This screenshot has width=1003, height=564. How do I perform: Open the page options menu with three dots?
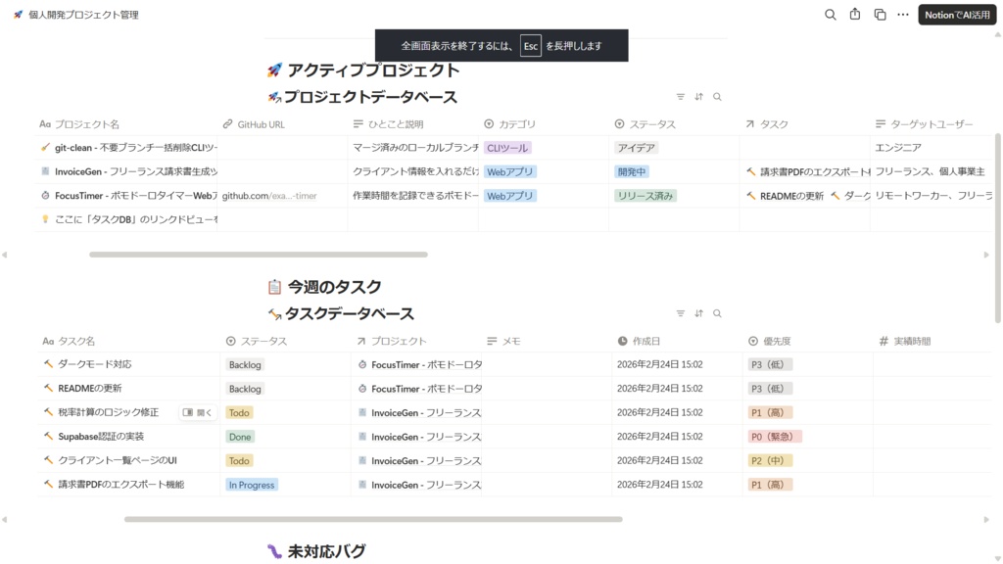901,15
